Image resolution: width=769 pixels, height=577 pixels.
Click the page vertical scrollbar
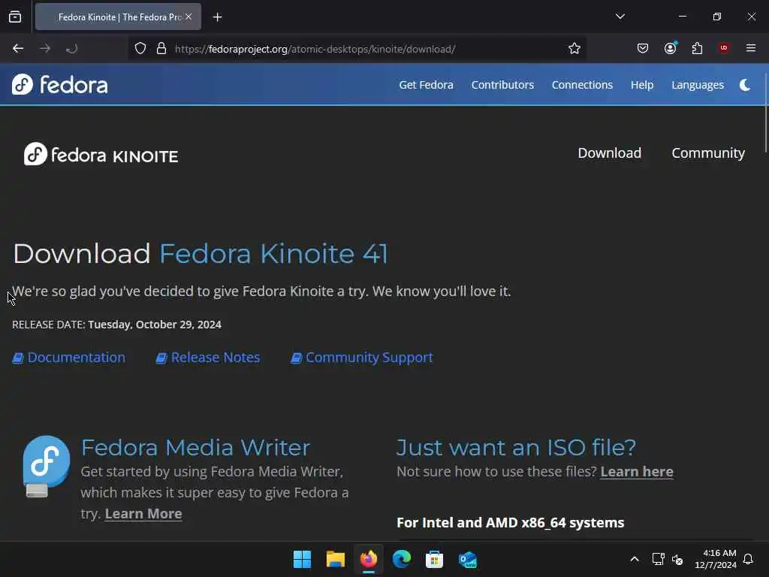click(x=765, y=113)
